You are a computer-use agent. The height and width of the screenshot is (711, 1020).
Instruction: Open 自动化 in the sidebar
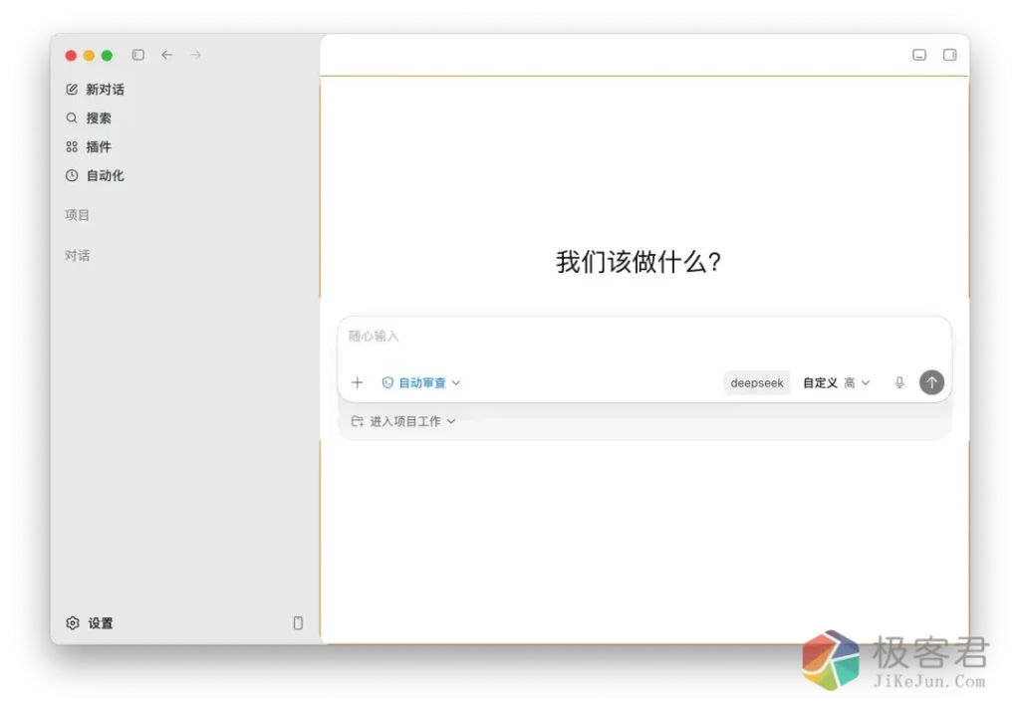(95, 175)
